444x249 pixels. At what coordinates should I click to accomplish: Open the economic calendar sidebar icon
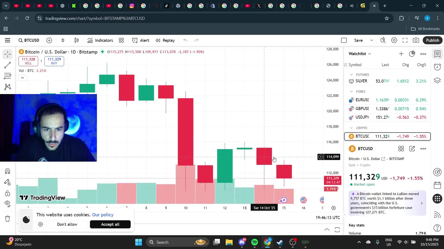pos(437,185)
